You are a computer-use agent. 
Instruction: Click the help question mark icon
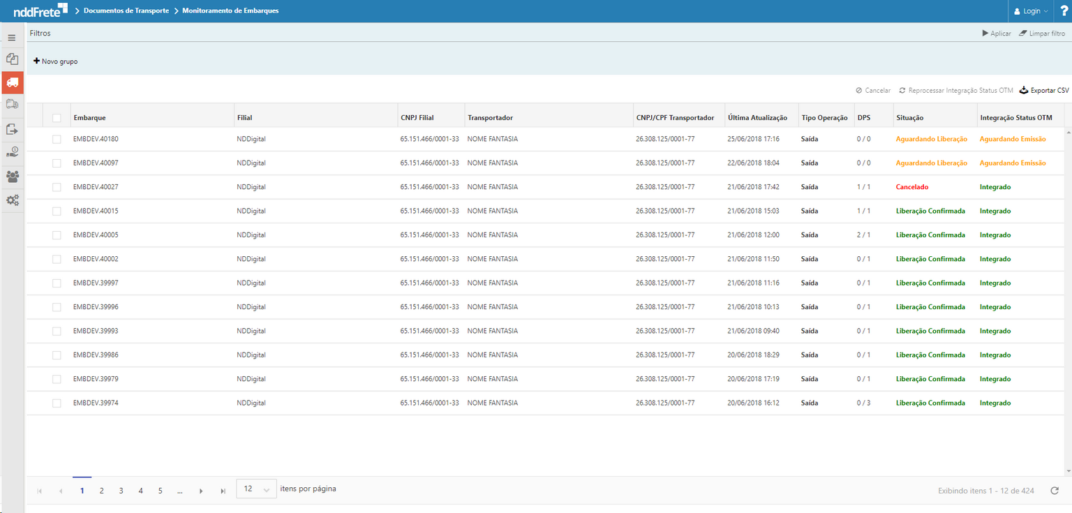pyautogui.click(x=1064, y=10)
